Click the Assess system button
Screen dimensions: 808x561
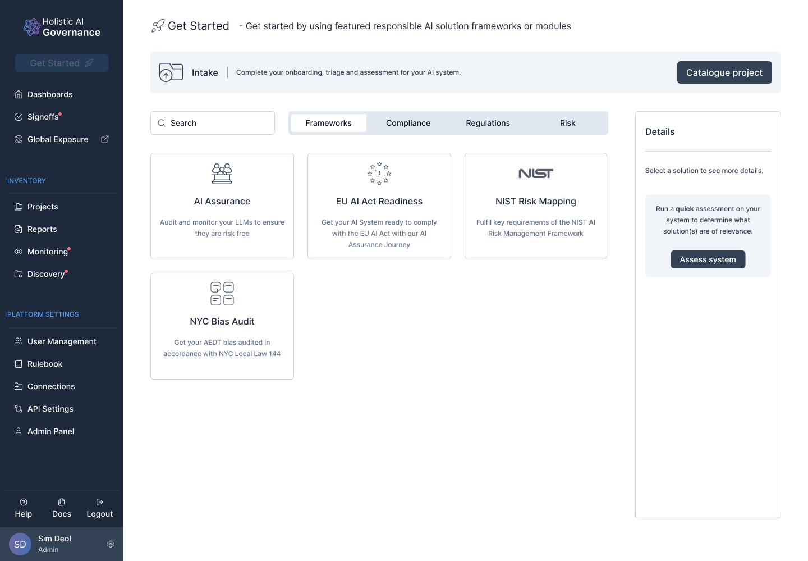point(708,259)
